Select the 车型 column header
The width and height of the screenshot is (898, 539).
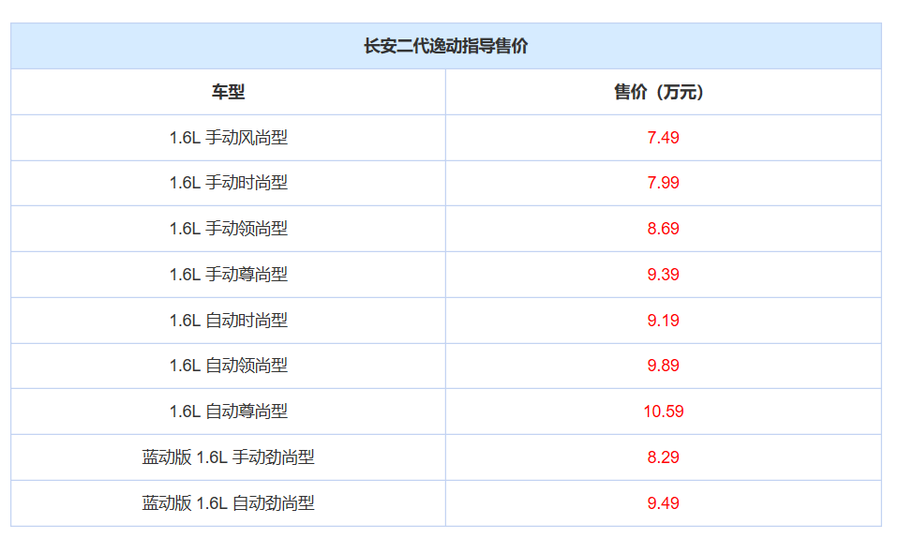click(228, 92)
